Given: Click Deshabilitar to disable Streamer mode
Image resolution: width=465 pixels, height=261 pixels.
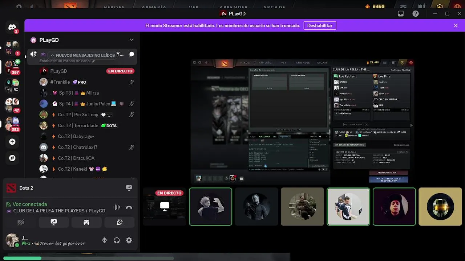Looking at the screenshot, I should tap(320, 25).
